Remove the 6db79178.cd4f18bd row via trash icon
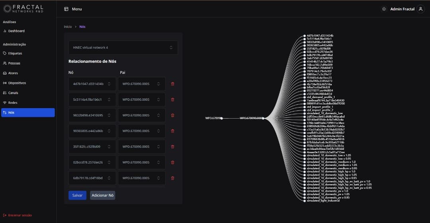430x223 pixels. pyautogui.click(x=172, y=178)
